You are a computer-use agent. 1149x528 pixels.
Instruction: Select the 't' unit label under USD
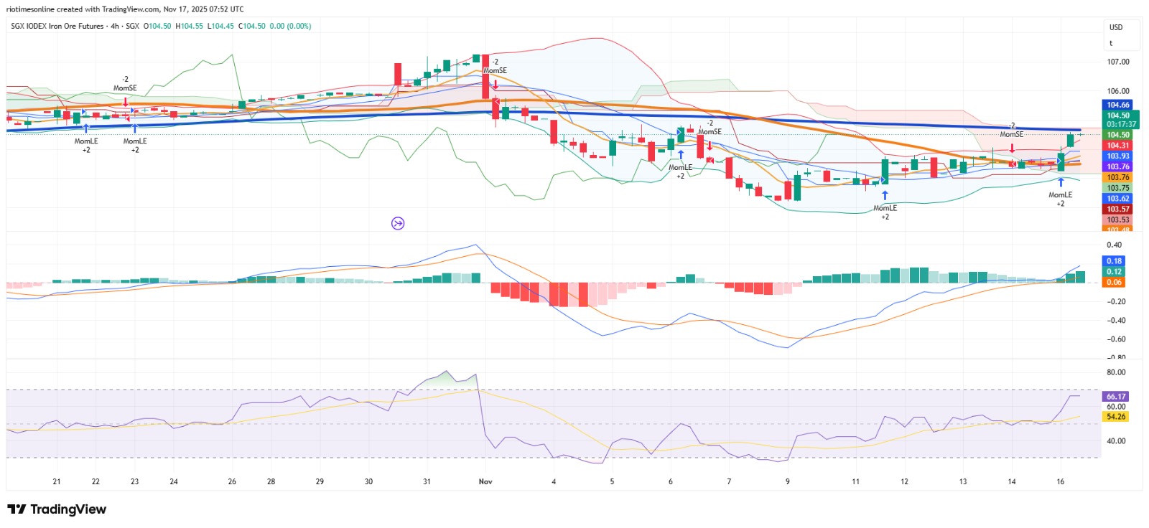click(x=1111, y=43)
